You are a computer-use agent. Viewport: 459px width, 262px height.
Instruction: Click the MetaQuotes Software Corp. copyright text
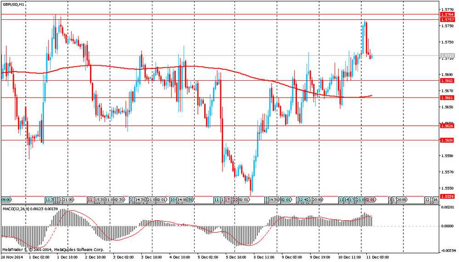pos(79,250)
